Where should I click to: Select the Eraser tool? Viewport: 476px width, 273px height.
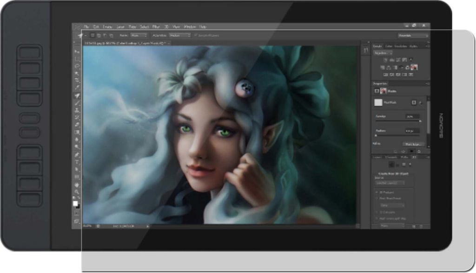click(77, 125)
